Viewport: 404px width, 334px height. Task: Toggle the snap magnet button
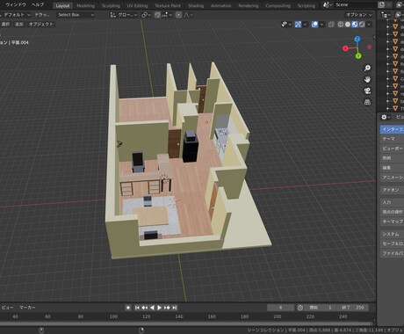point(157,15)
